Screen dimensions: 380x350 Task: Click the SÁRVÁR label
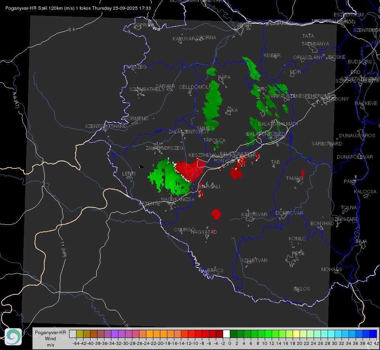pos(165,86)
